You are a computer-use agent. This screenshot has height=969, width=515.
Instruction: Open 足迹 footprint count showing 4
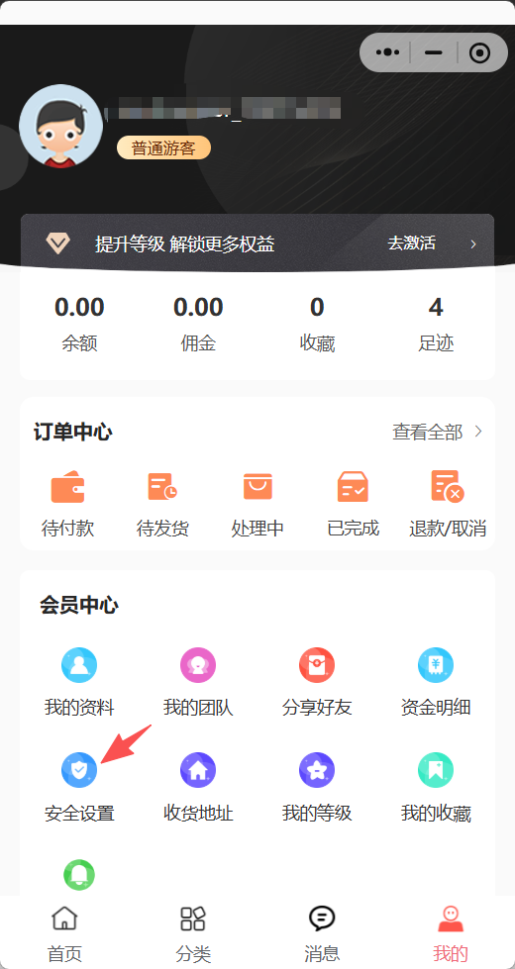[x=436, y=324]
